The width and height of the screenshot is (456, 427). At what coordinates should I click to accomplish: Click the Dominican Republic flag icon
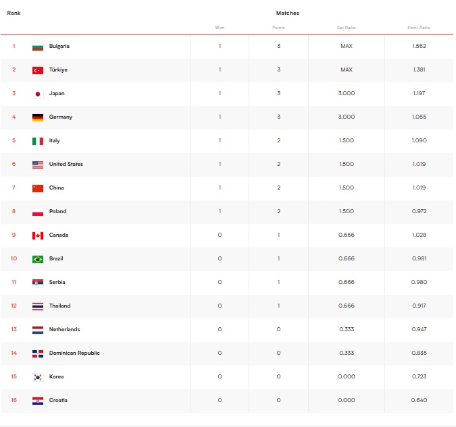[38, 353]
